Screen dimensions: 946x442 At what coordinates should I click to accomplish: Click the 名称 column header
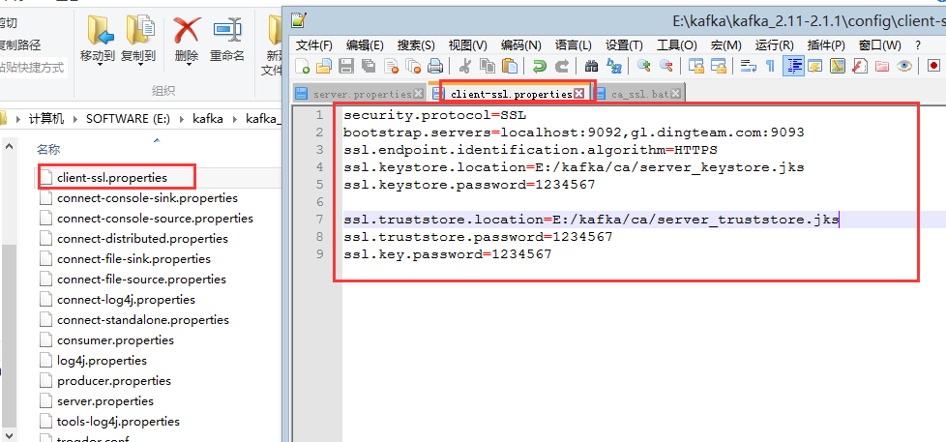(x=48, y=150)
